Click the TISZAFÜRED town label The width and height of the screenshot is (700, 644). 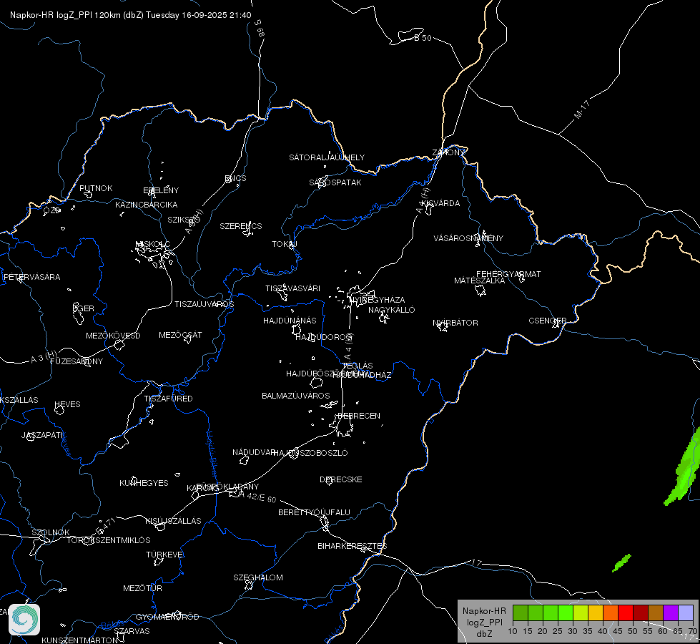pos(168,398)
